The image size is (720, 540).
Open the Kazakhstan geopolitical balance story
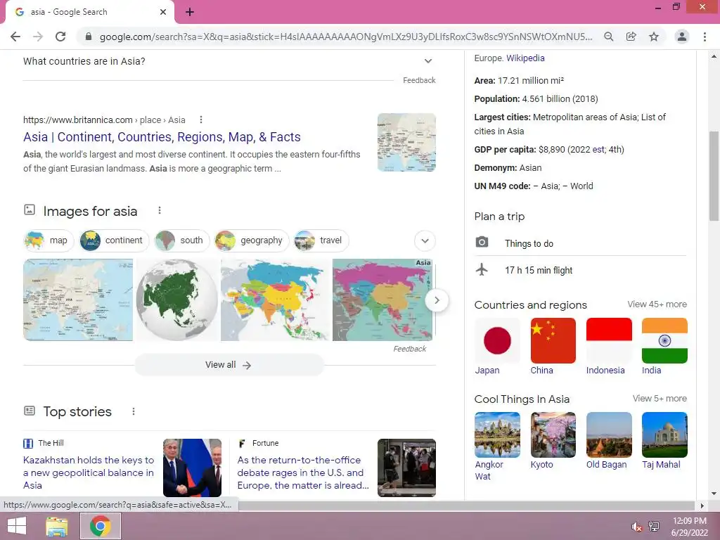pyautogui.click(x=89, y=472)
